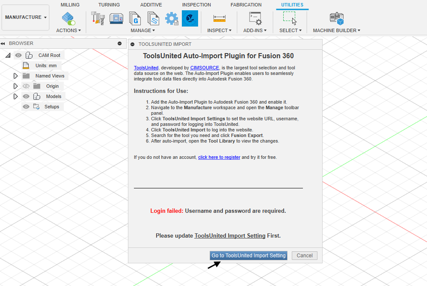Follow the CIMSOURCE hyperlink
This screenshot has width=427, height=286.
(205, 68)
